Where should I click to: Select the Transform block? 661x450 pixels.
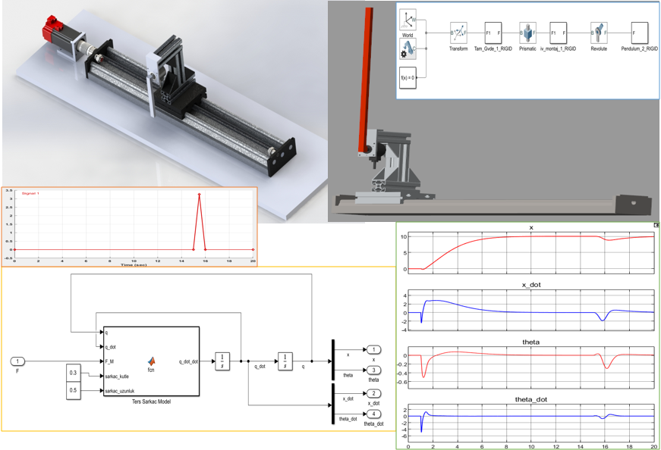click(x=458, y=31)
